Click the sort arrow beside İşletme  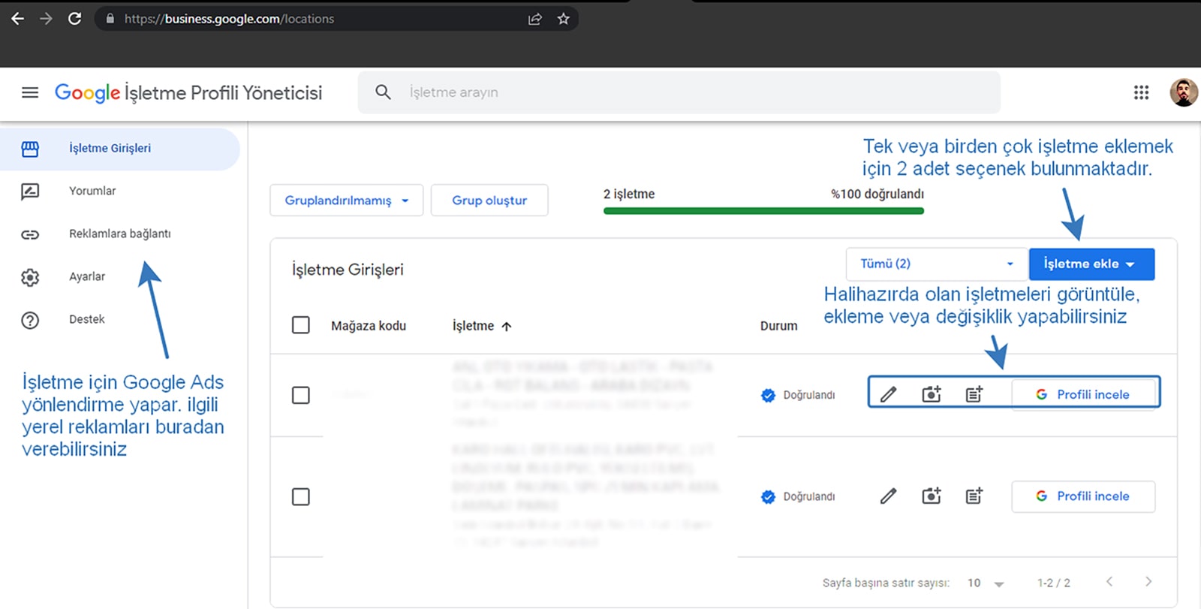coord(507,326)
